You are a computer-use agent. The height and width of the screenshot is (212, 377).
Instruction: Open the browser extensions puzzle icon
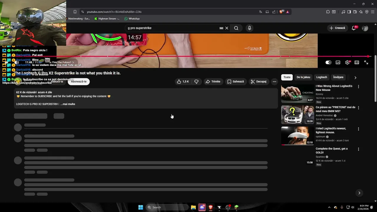[x=328, y=12]
